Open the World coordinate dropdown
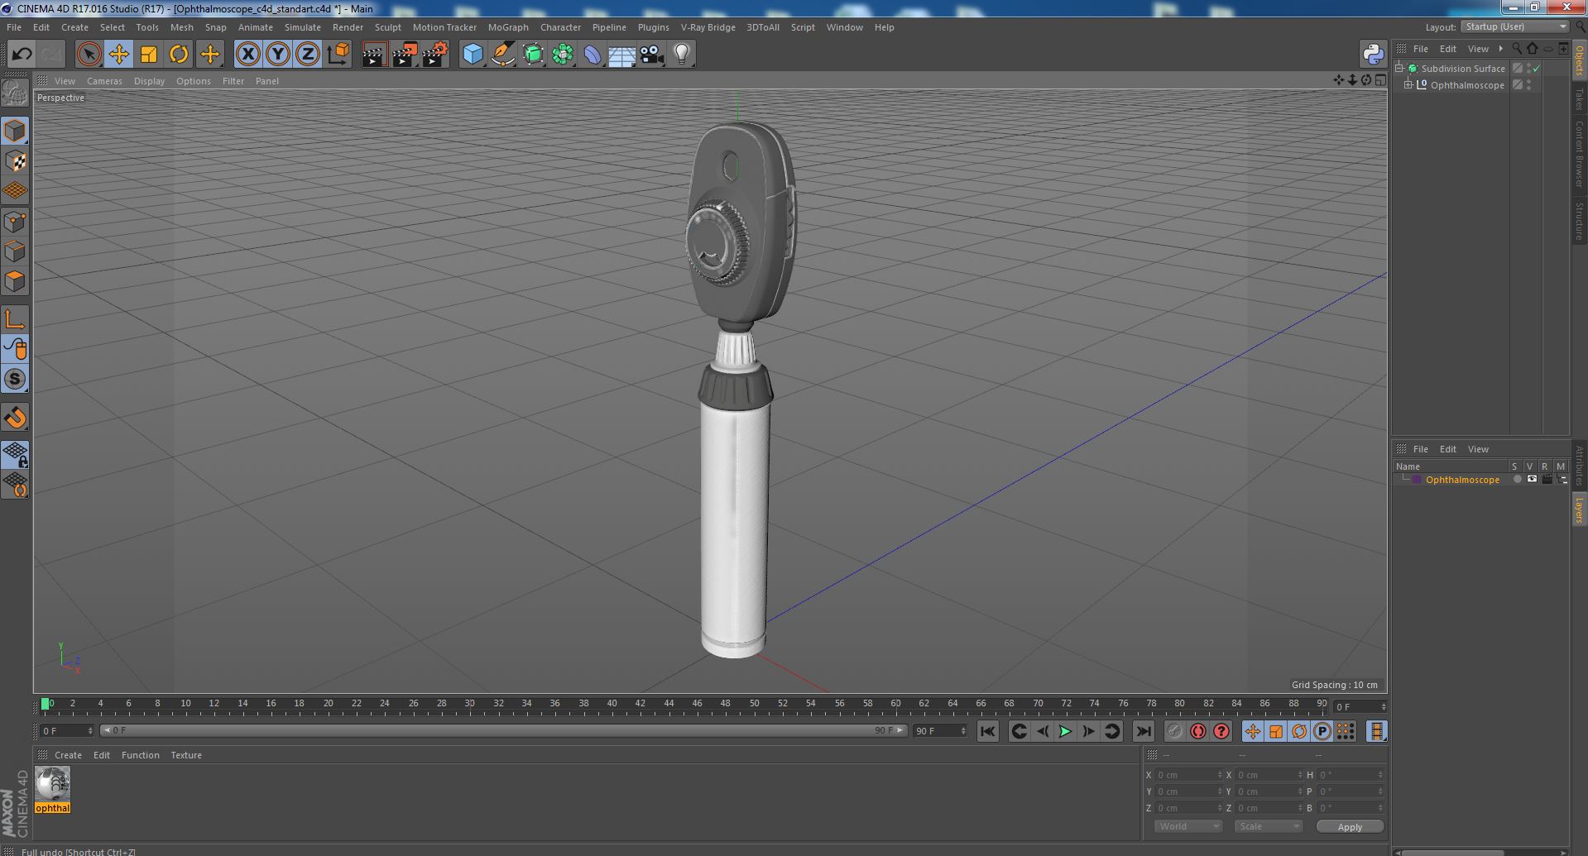 point(1187,826)
